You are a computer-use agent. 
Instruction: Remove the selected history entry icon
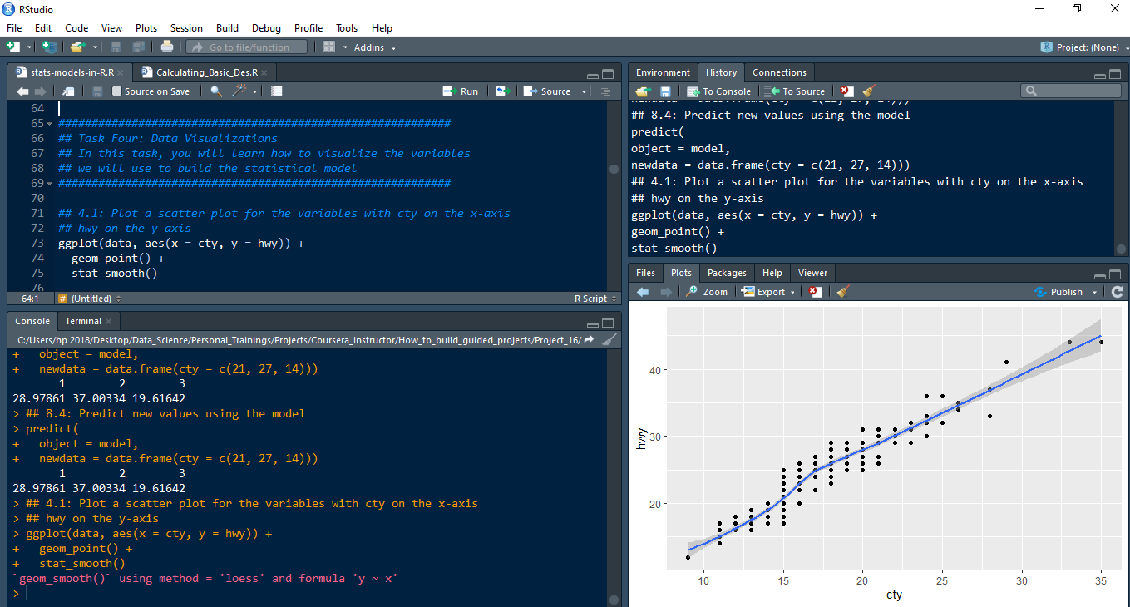846,91
